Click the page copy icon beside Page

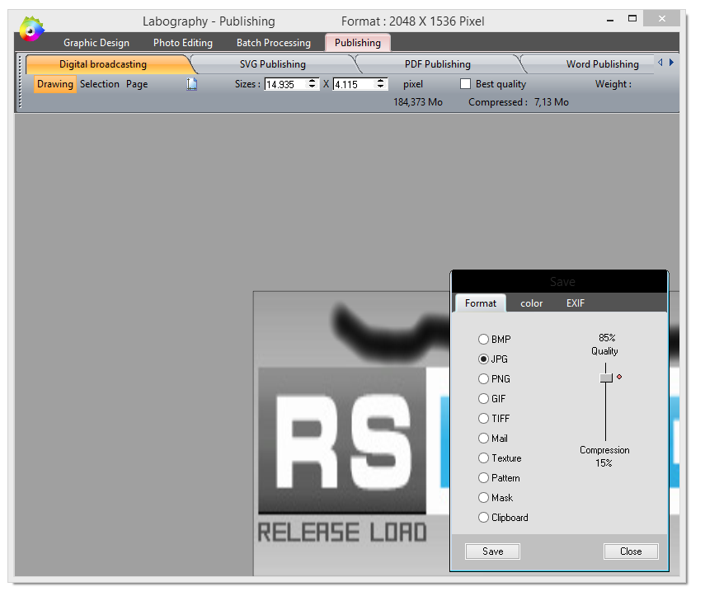(192, 84)
